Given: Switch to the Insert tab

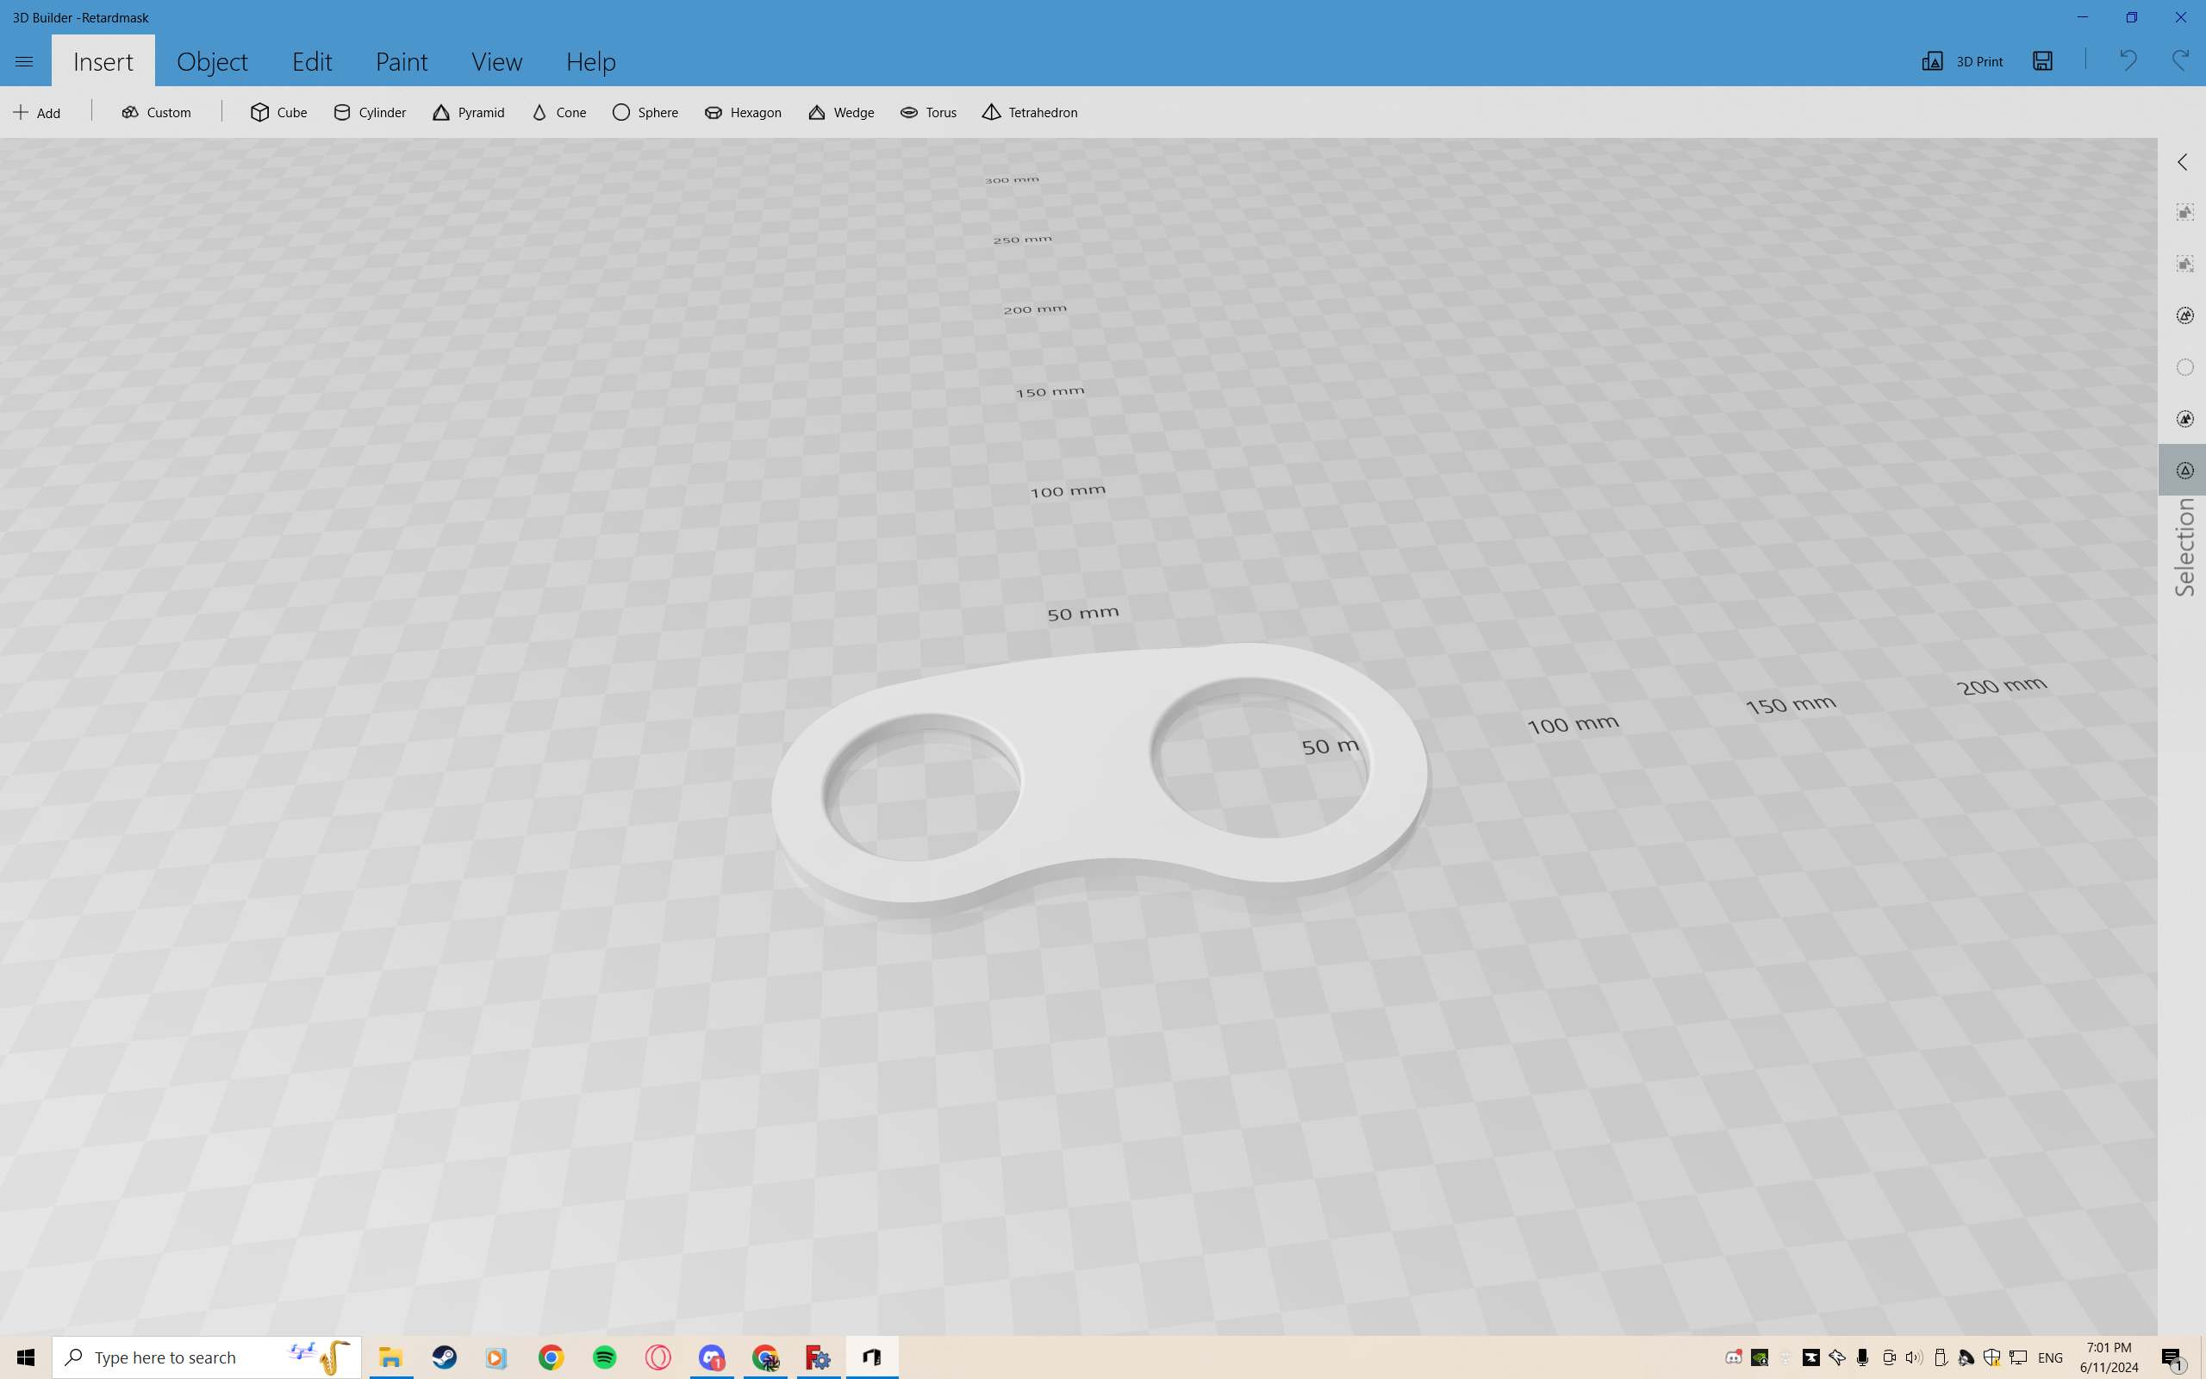Looking at the screenshot, I should pos(103,61).
